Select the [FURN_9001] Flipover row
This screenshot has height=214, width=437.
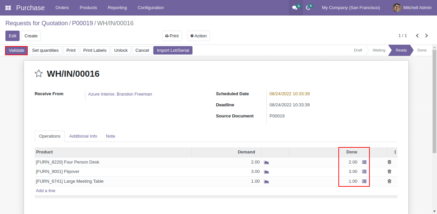216,172
